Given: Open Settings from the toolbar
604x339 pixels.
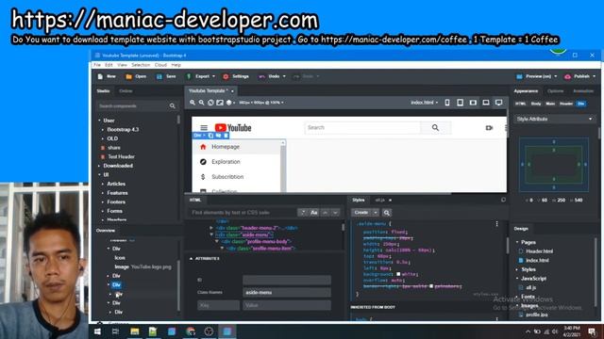Looking at the screenshot, I should click(x=236, y=76).
